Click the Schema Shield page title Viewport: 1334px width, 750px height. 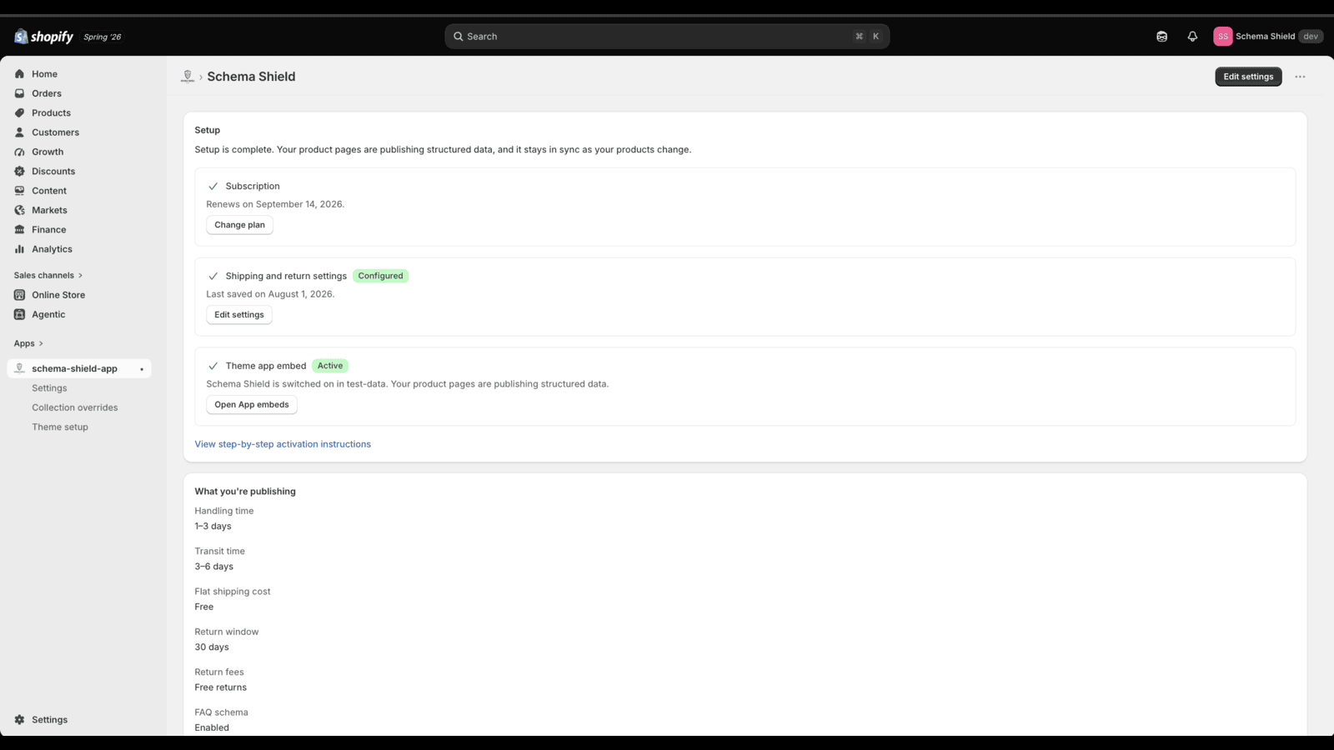tap(251, 77)
